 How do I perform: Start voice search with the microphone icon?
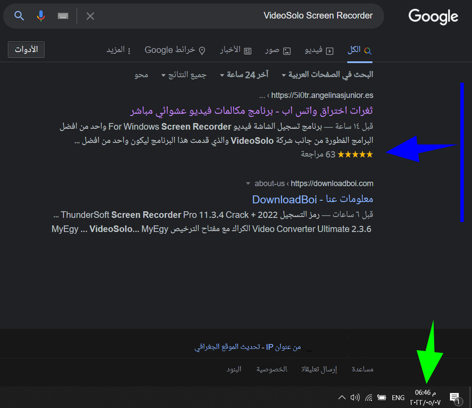[41, 16]
